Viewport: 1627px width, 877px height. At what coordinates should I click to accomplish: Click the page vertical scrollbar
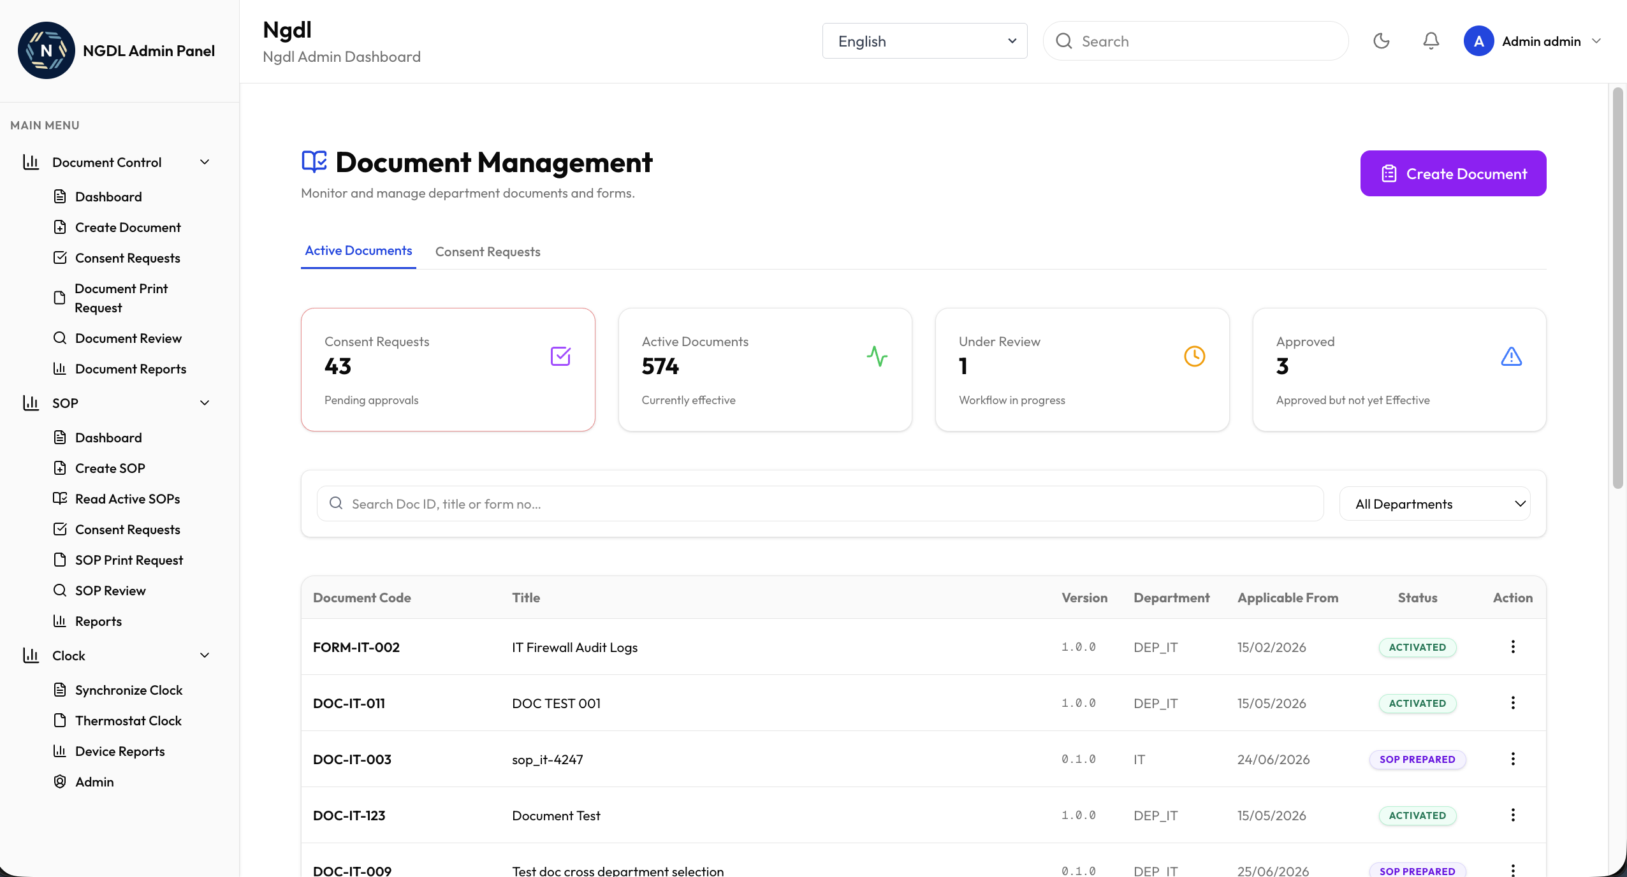click(1617, 288)
